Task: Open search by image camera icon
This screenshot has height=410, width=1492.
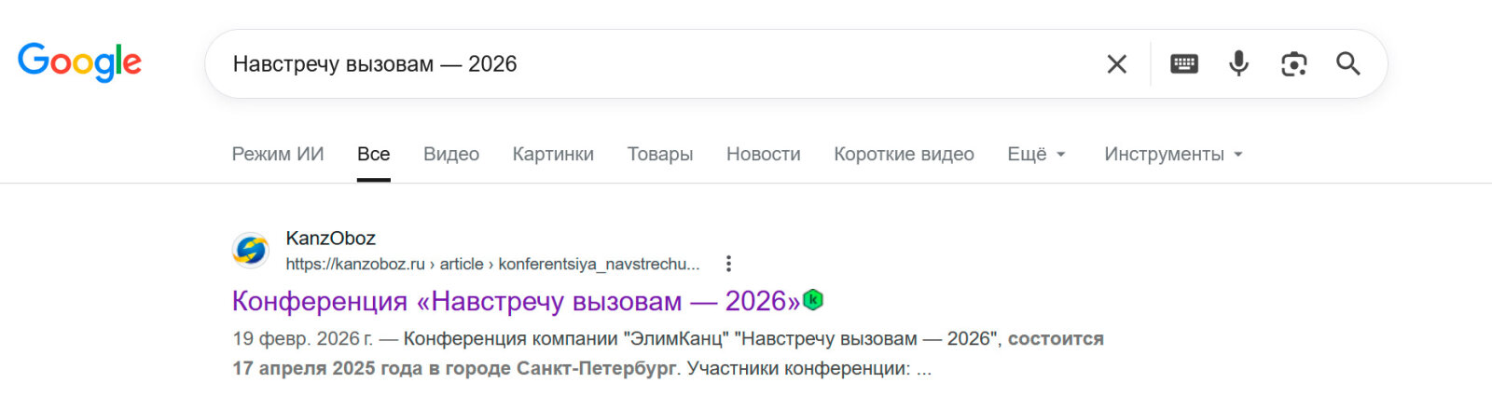Action: (x=1293, y=64)
